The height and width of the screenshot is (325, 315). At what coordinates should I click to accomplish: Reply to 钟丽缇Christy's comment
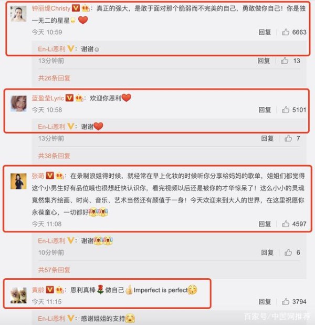pyautogui.click(x=265, y=32)
